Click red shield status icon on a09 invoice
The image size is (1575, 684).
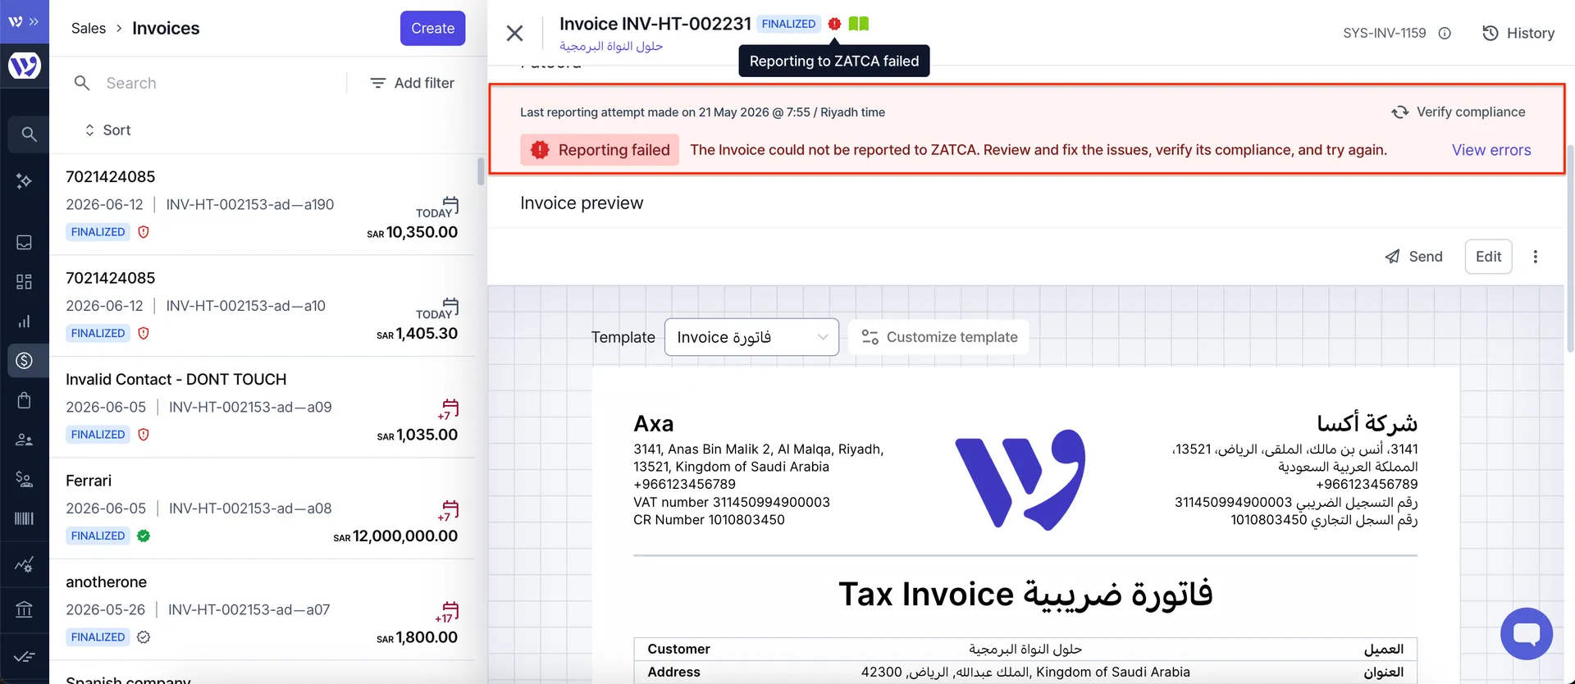point(144,435)
